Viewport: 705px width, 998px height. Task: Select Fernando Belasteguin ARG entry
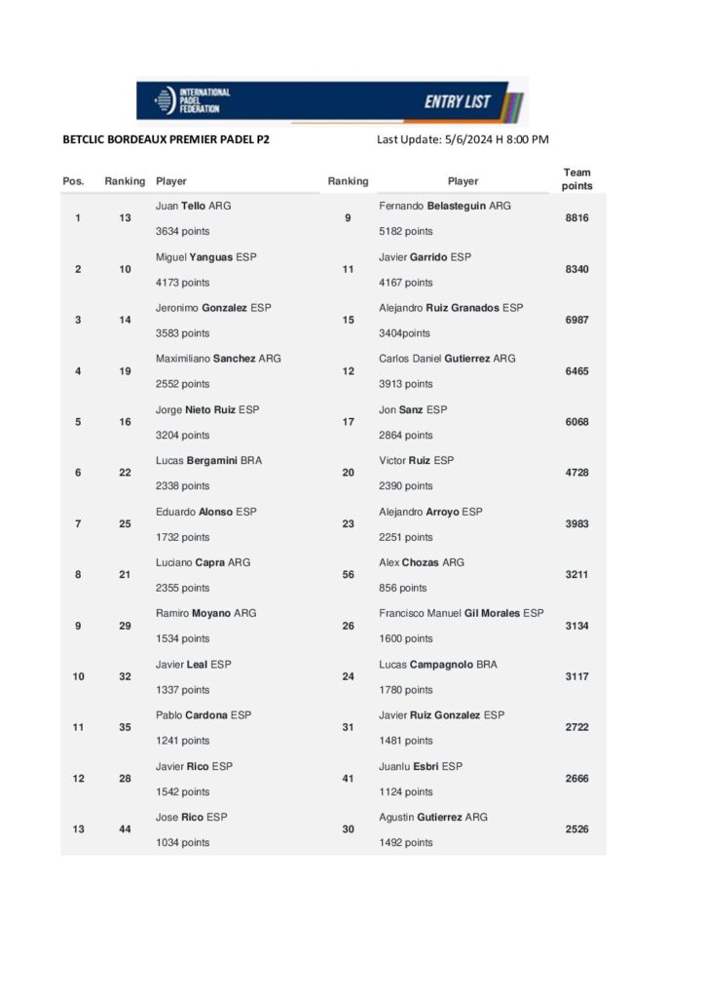coord(444,207)
